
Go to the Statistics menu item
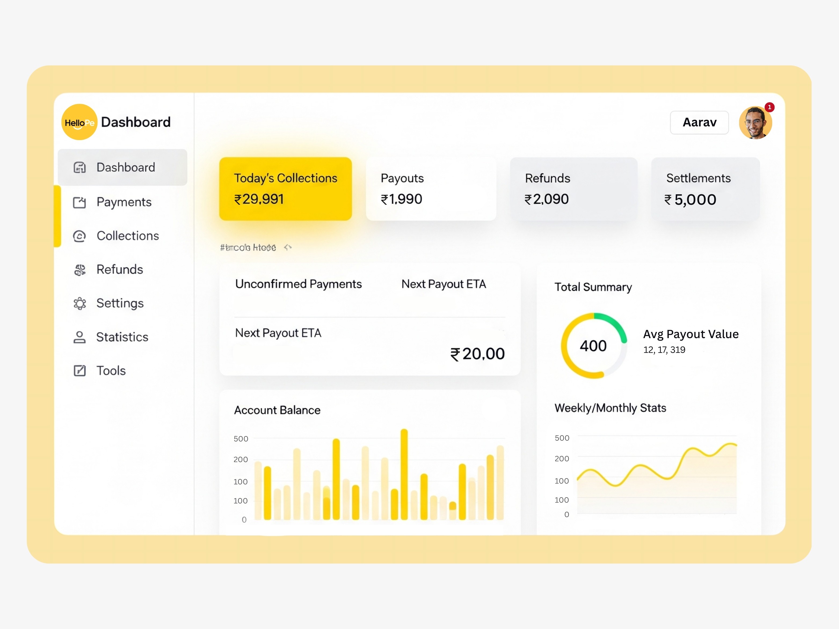tap(122, 337)
